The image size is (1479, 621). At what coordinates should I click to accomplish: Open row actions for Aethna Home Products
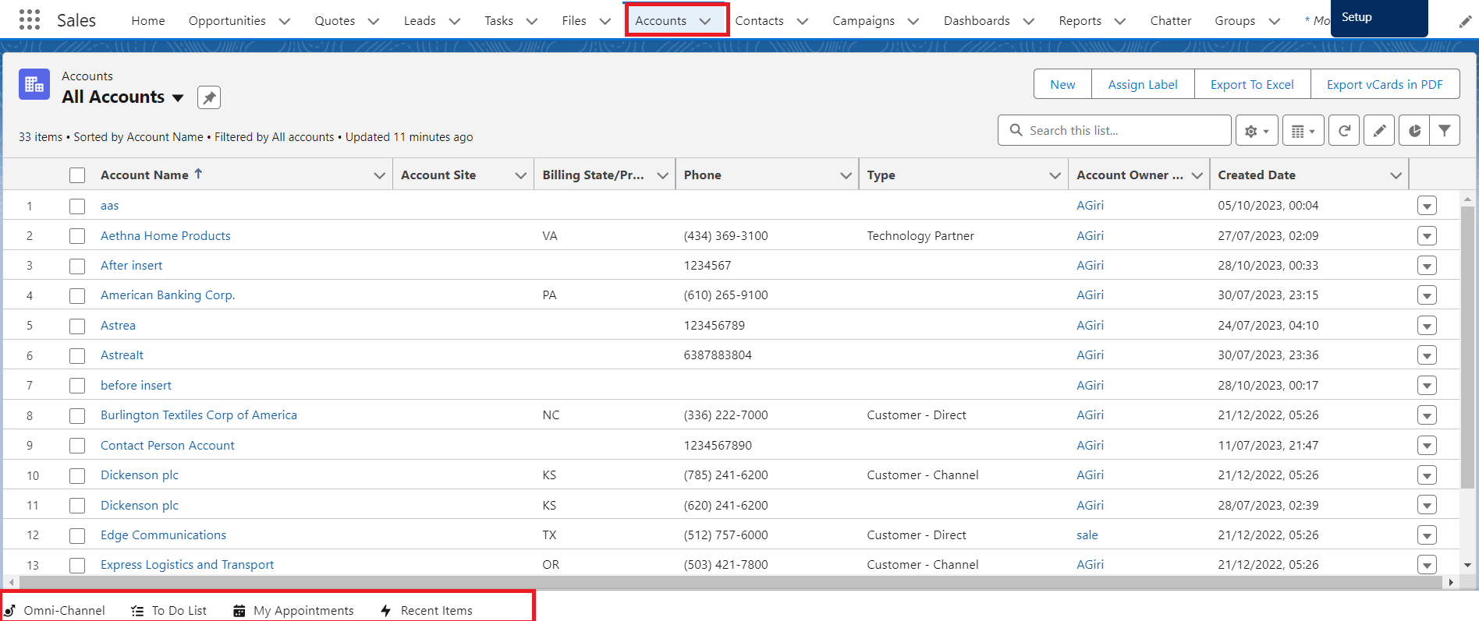pyautogui.click(x=1427, y=236)
